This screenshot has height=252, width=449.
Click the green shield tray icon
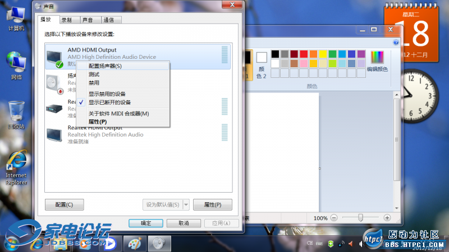(x=331, y=244)
